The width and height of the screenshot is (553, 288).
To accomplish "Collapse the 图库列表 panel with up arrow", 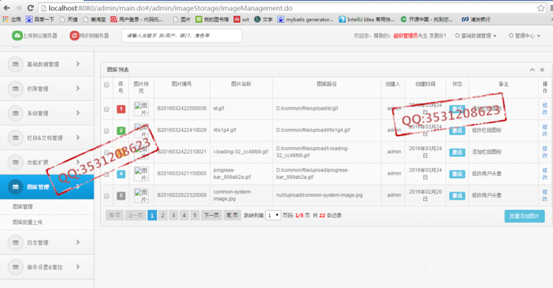I will [532, 70].
